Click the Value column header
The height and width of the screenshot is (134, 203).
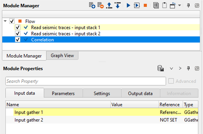134,104
